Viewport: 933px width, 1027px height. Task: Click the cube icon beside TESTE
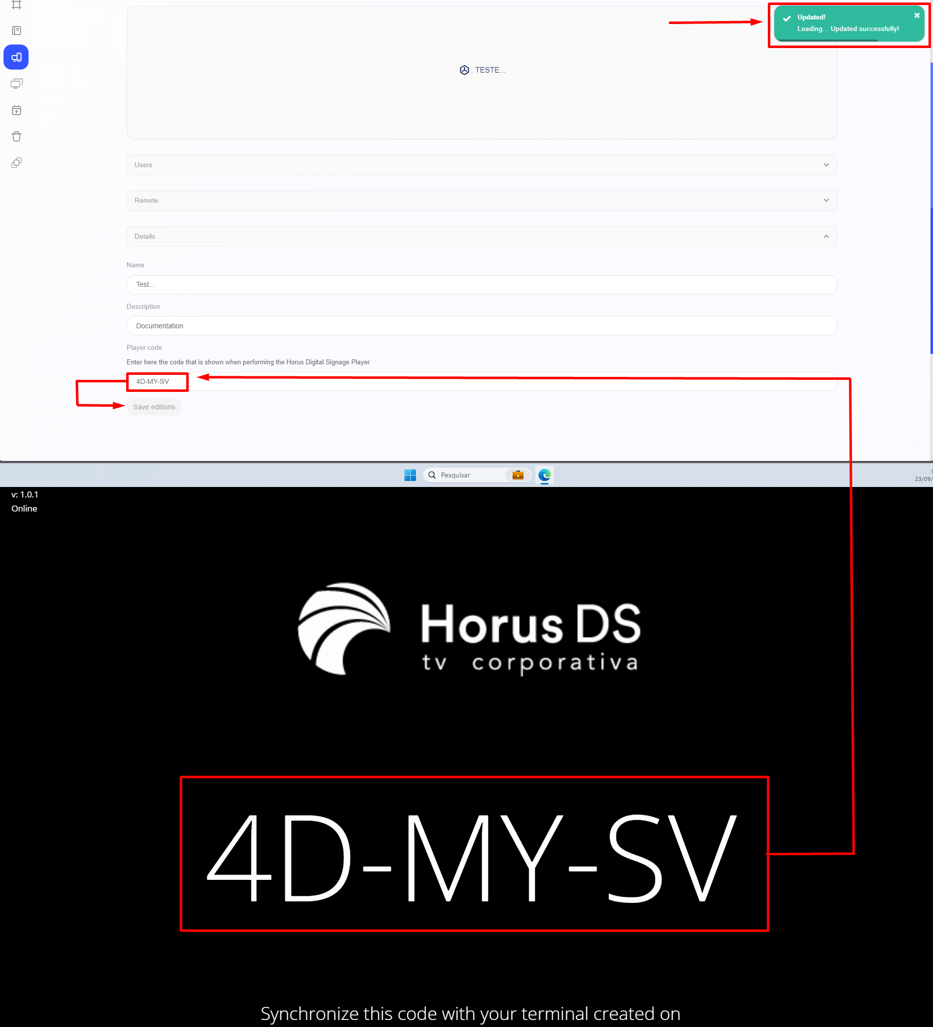464,70
